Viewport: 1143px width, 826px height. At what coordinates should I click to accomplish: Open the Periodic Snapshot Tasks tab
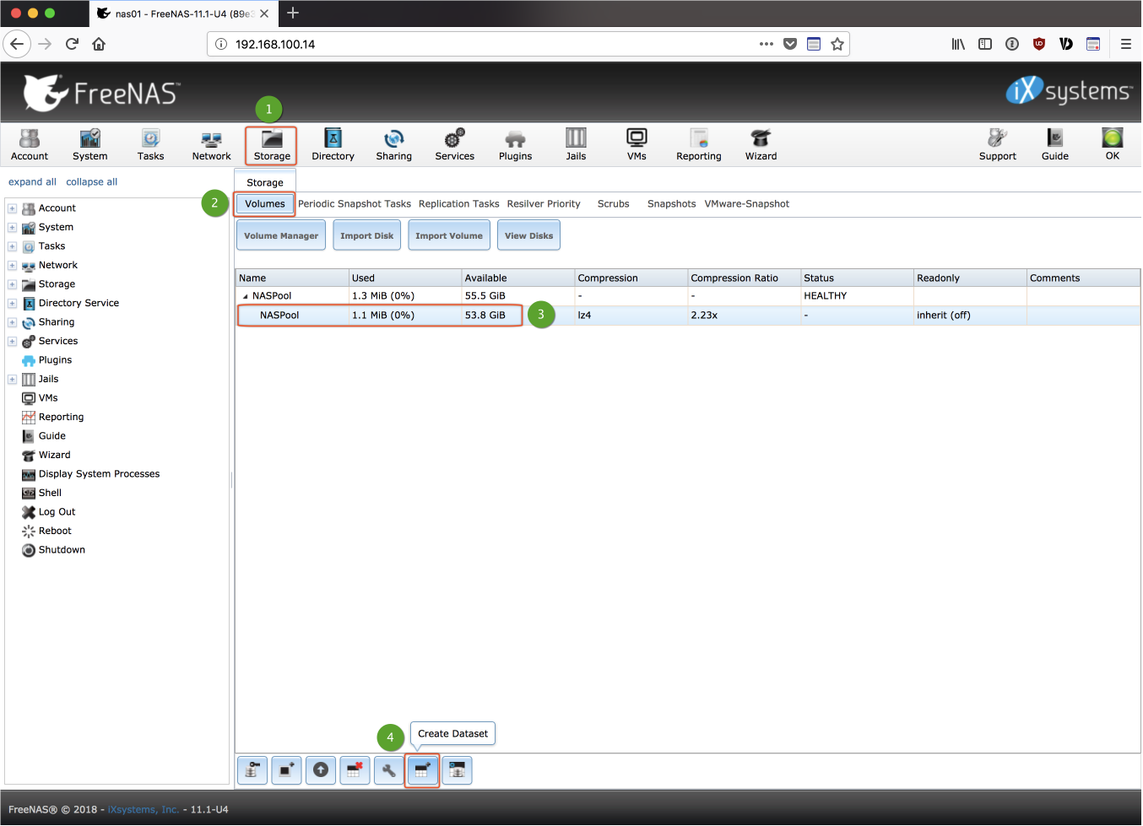pyautogui.click(x=355, y=204)
